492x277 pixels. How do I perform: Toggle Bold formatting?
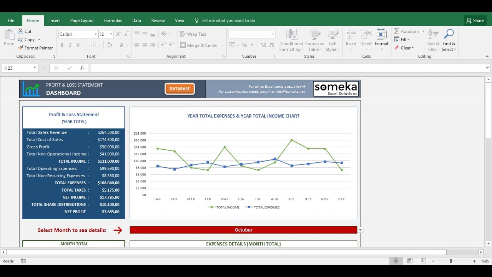62,45
